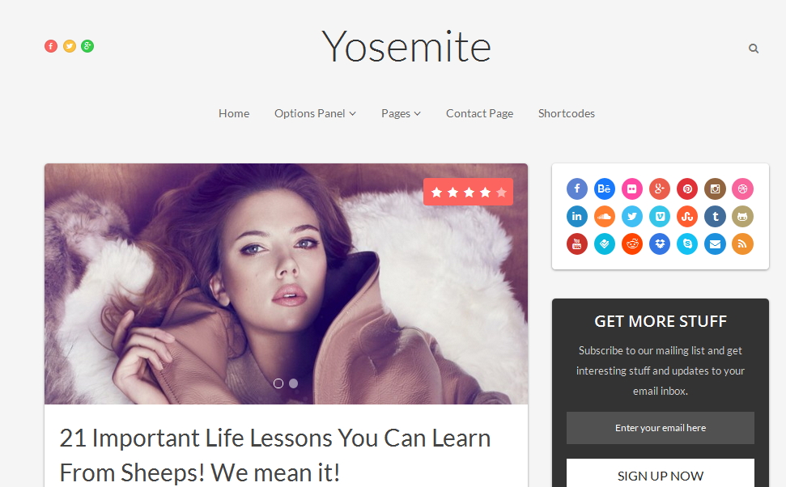The width and height of the screenshot is (786, 487).
Task: Open the Contact Page link
Action: [x=480, y=114]
